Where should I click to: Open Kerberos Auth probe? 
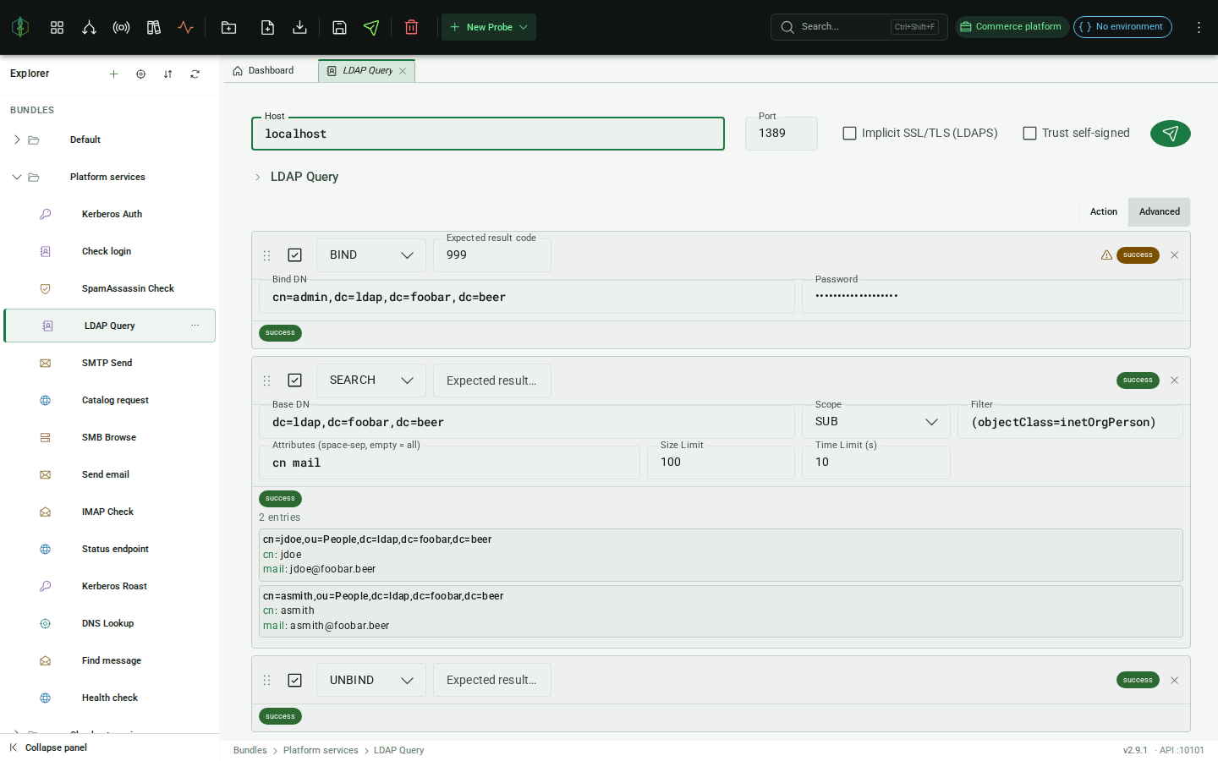pyautogui.click(x=110, y=214)
